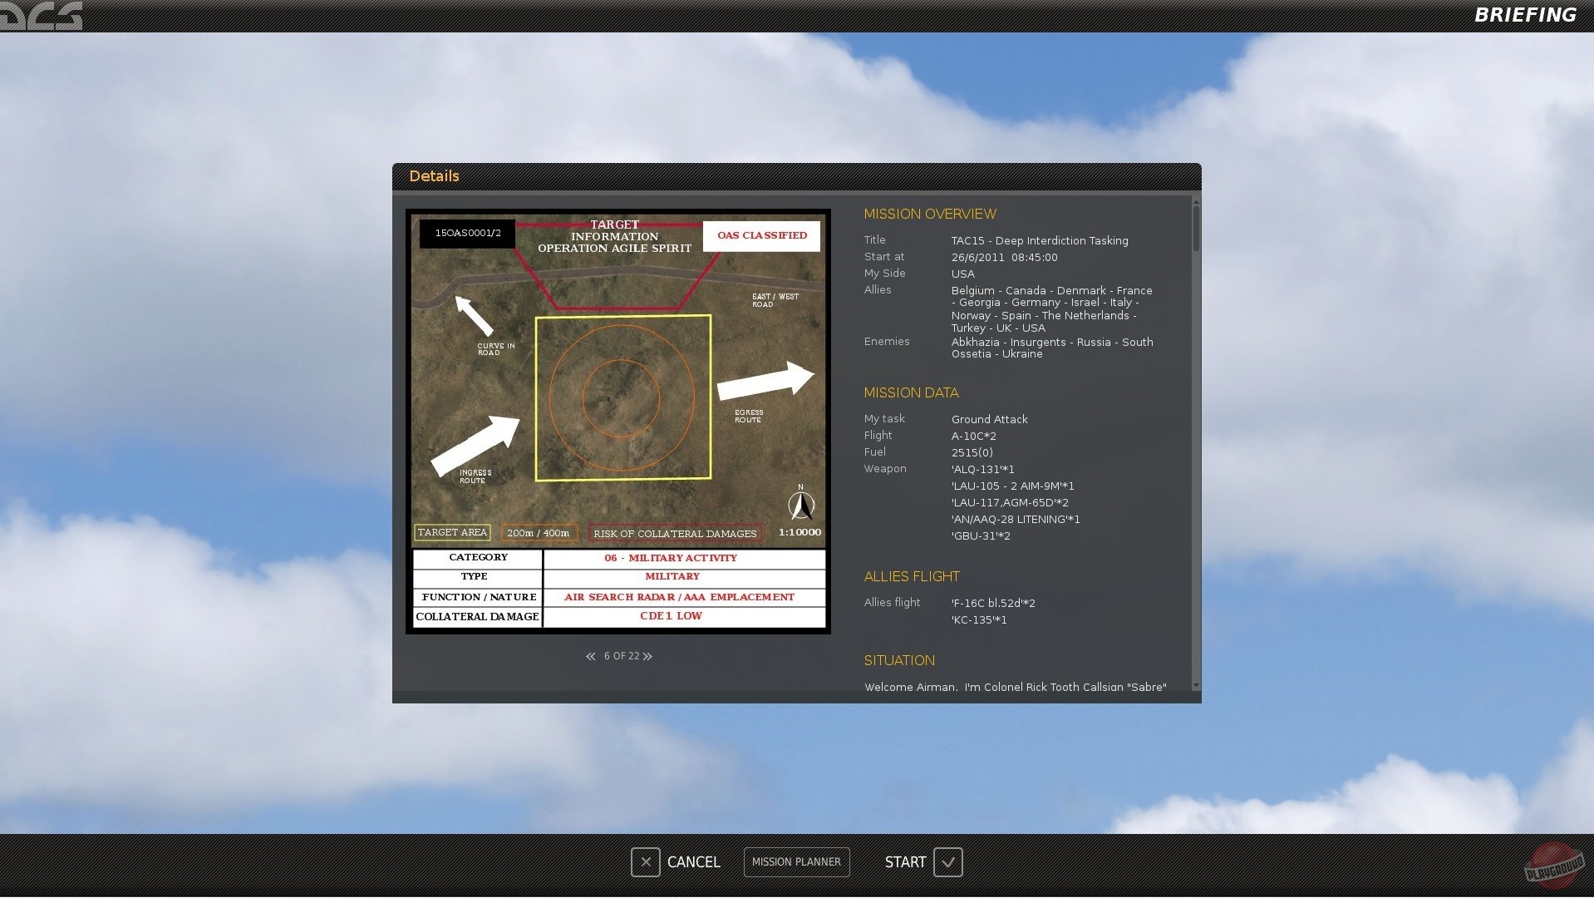
Task: Go back to the previous briefing page
Action: (x=591, y=656)
